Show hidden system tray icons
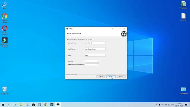 (x=157, y=105)
